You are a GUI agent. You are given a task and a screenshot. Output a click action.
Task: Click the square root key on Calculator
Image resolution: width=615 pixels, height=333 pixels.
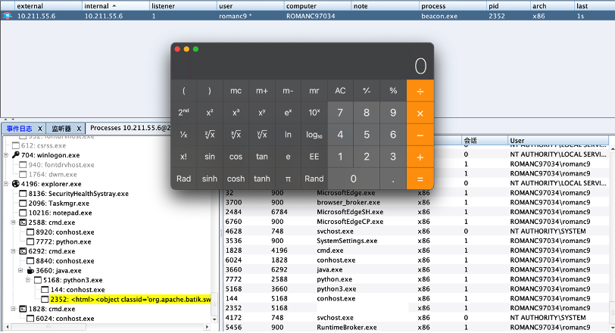(x=210, y=135)
